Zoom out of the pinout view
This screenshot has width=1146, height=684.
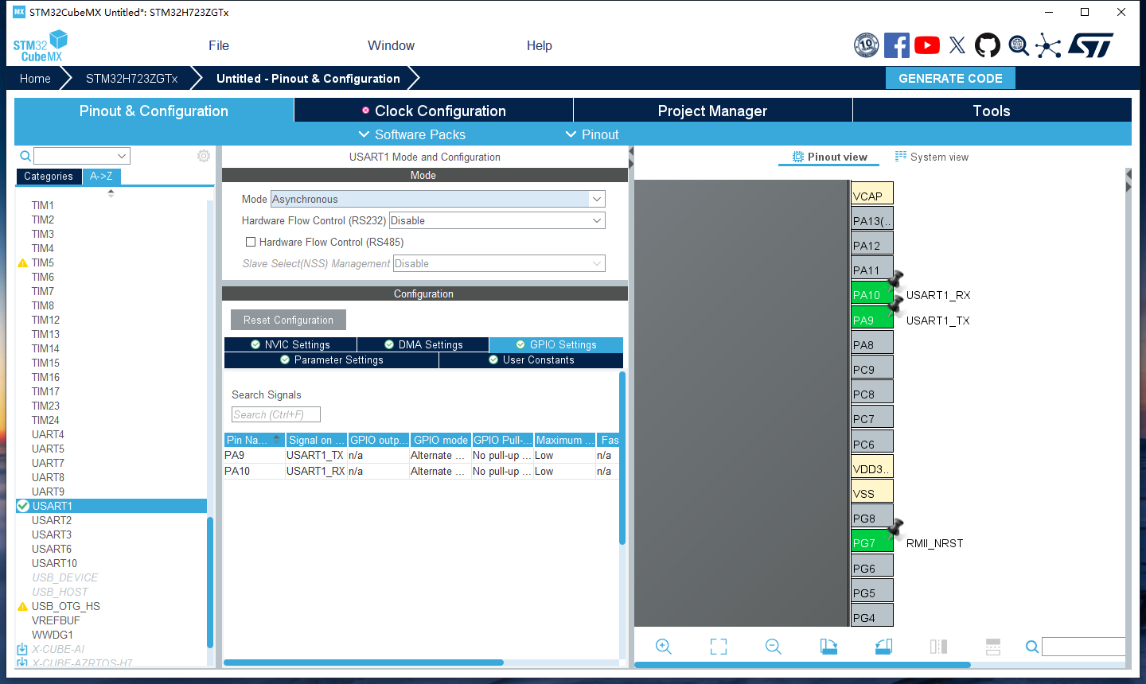click(x=774, y=647)
